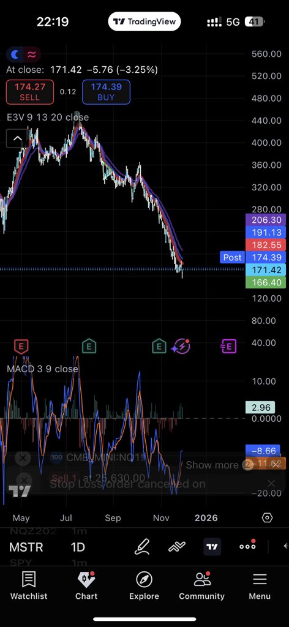Image resolution: width=289 pixels, height=627 pixels.
Task: Tap the 5G network status indicator
Action: point(233,21)
